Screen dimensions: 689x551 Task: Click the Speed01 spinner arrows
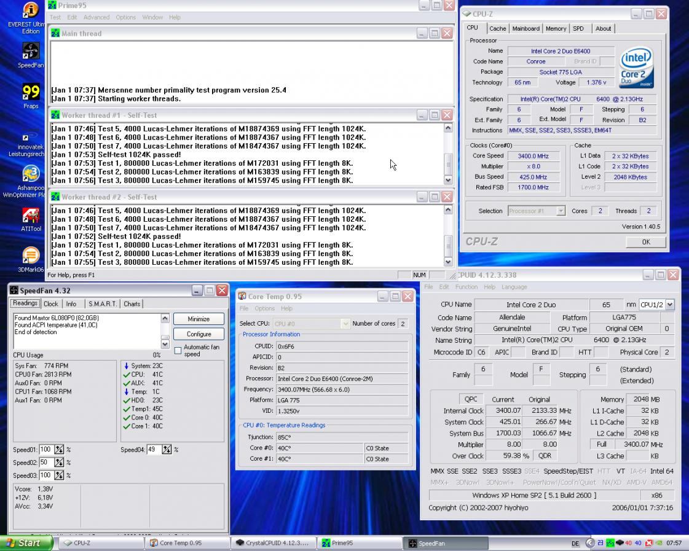59,450
